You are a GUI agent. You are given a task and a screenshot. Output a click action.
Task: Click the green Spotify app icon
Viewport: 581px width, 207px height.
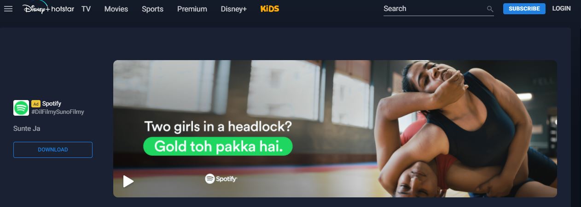coord(21,108)
